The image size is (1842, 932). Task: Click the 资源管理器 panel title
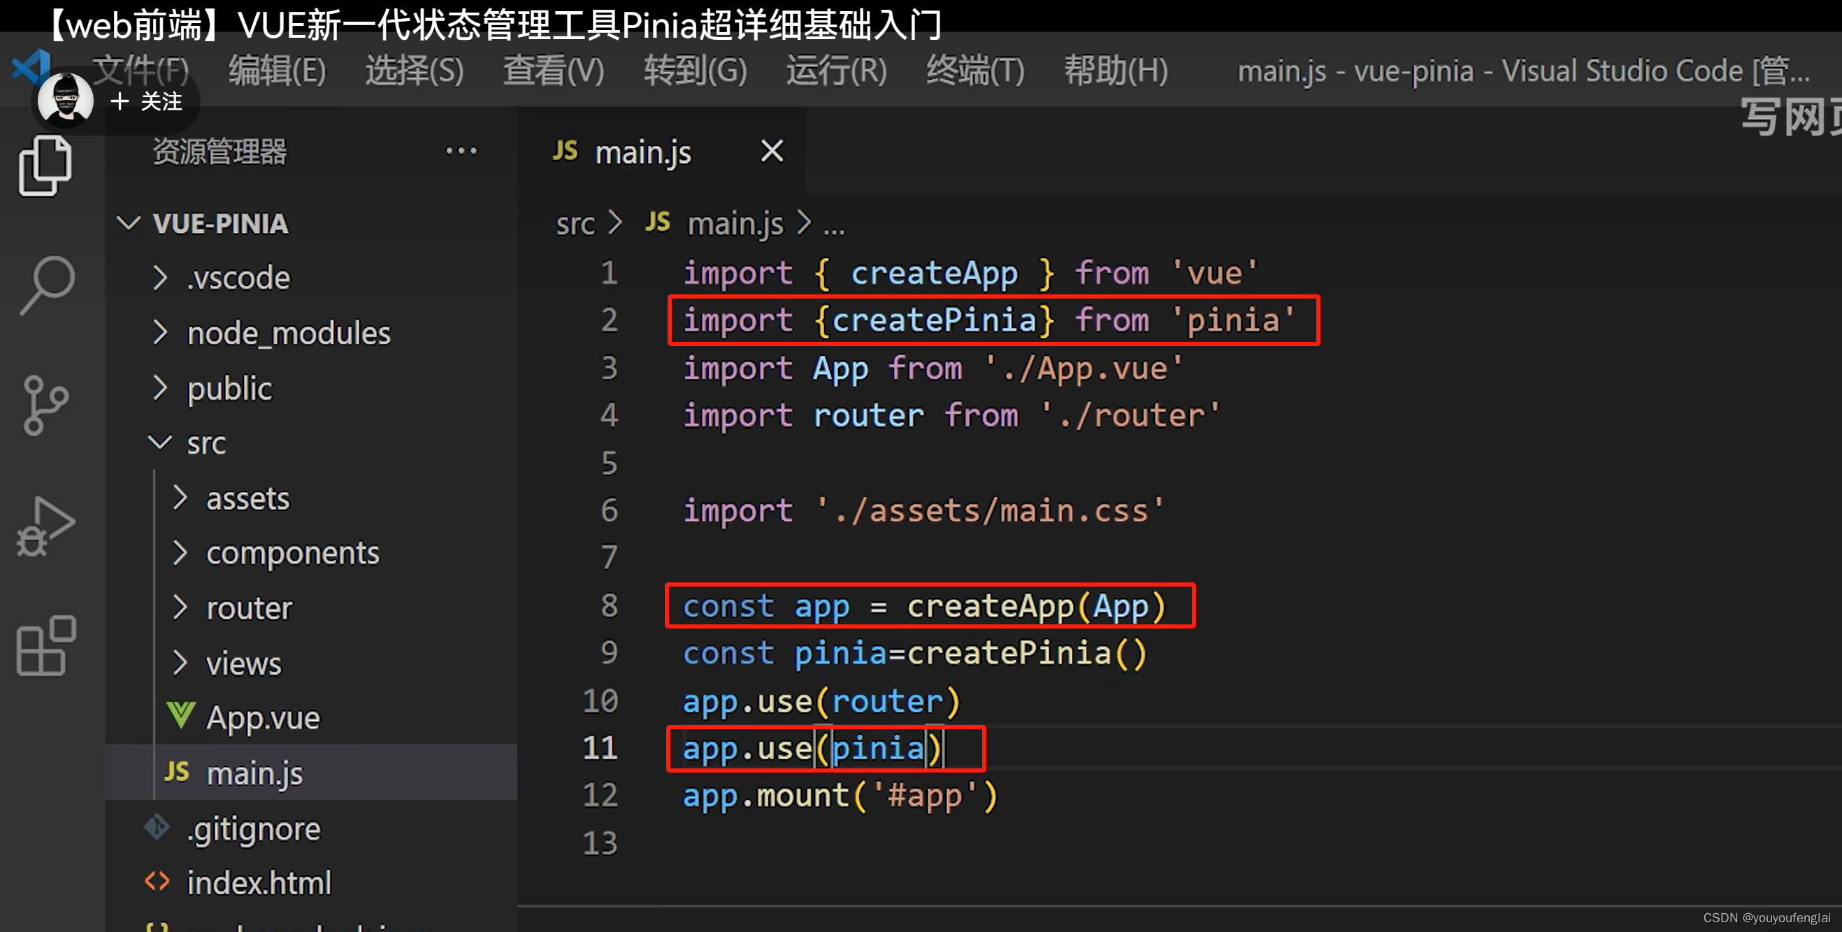(x=220, y=152)
